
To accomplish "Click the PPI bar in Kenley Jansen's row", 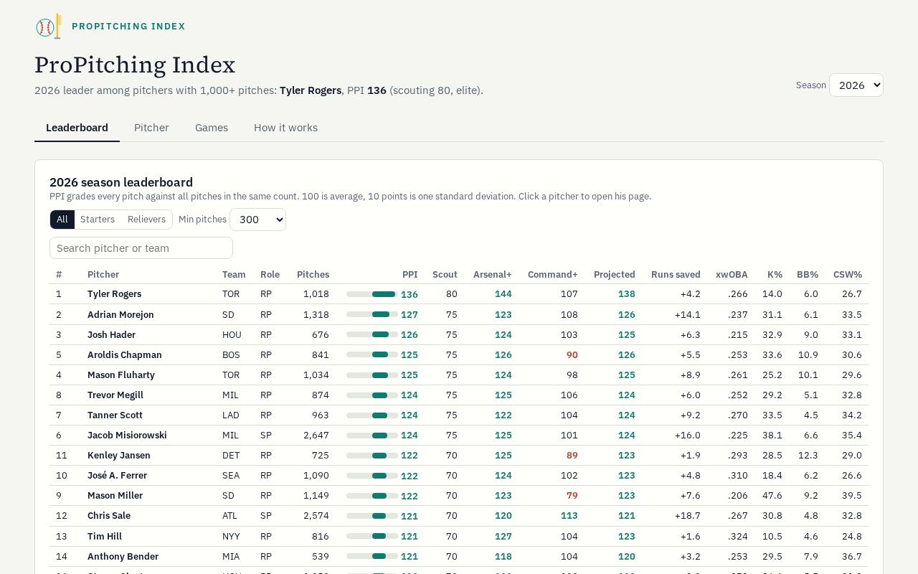I will (372, 456).
